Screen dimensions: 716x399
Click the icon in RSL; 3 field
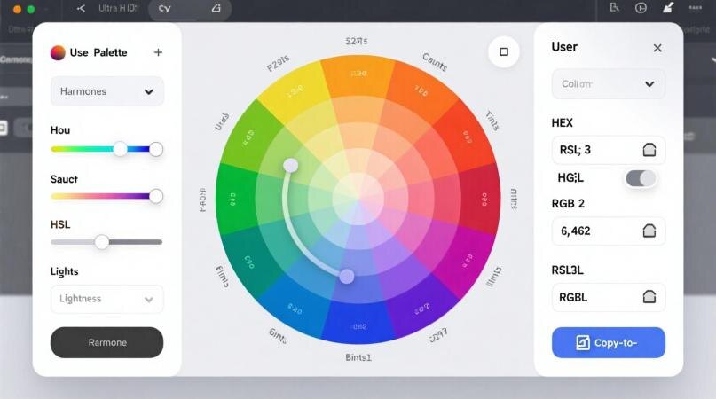(x=649, y=150)
